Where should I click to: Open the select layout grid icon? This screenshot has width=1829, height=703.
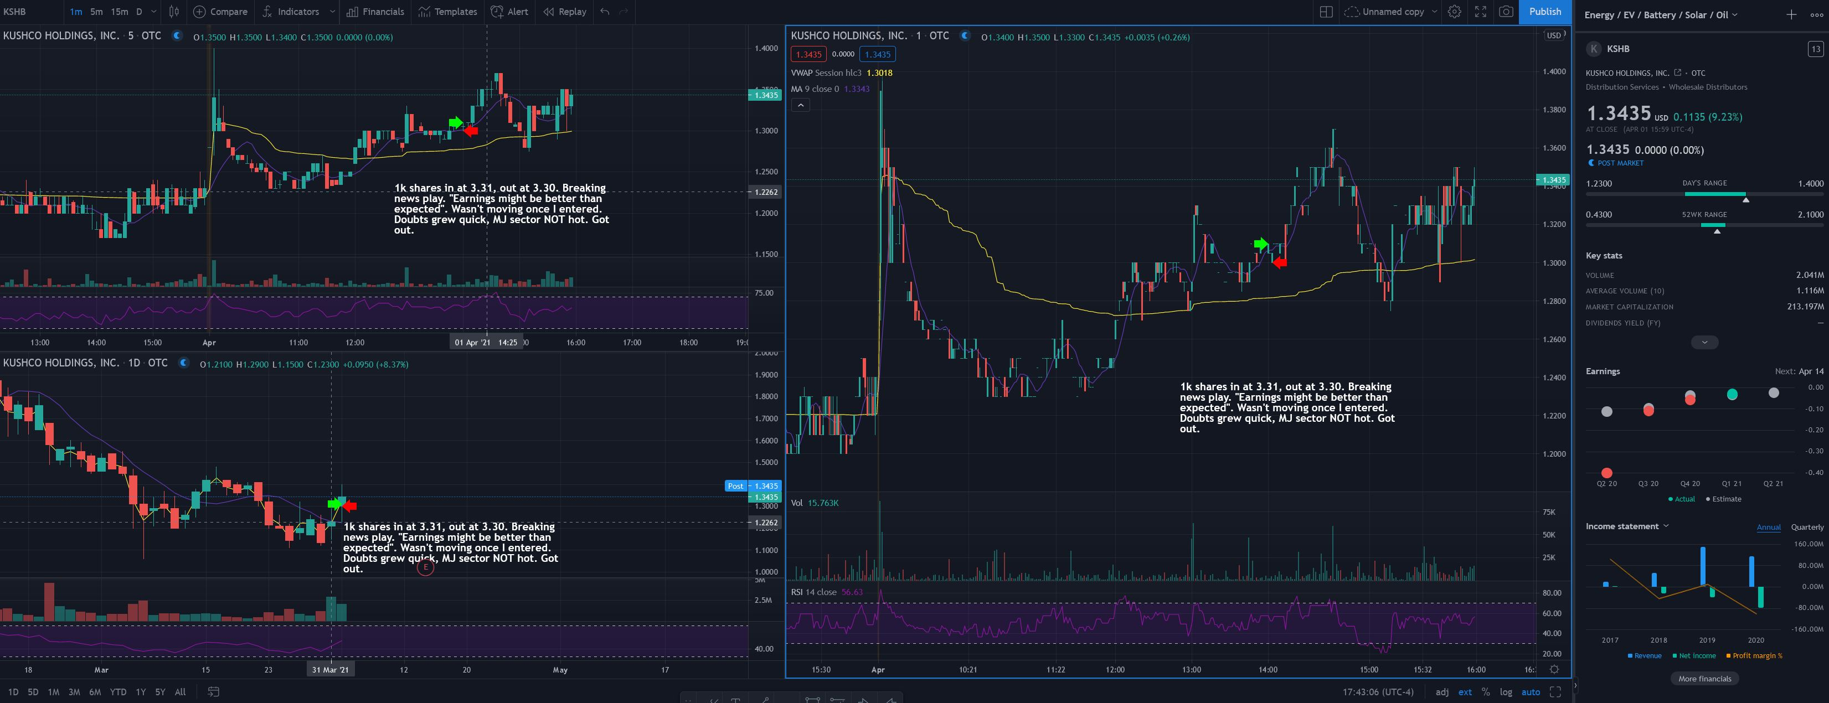coord(1326,12)
